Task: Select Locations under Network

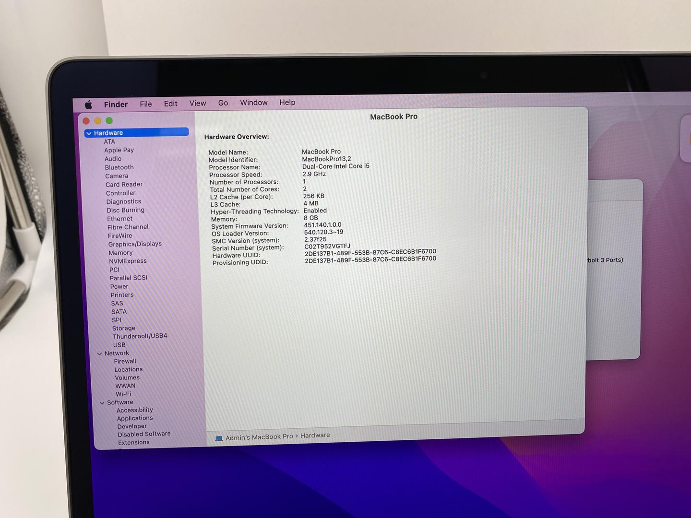Action: (x=129, y=370)
